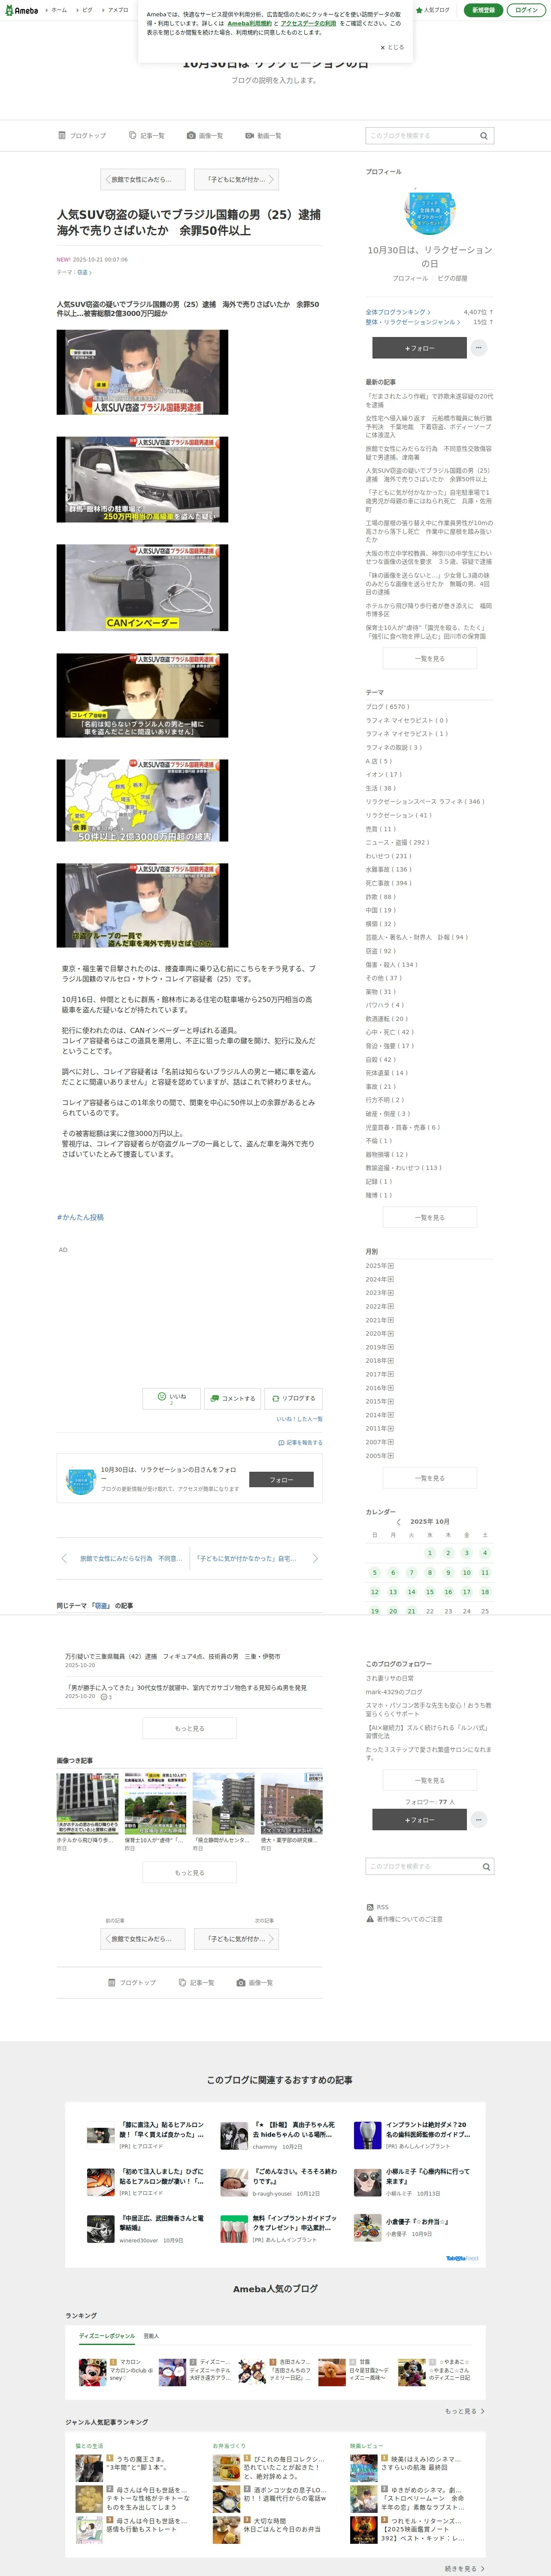Open 人気ブログ link with star icon

coord(433,10)
